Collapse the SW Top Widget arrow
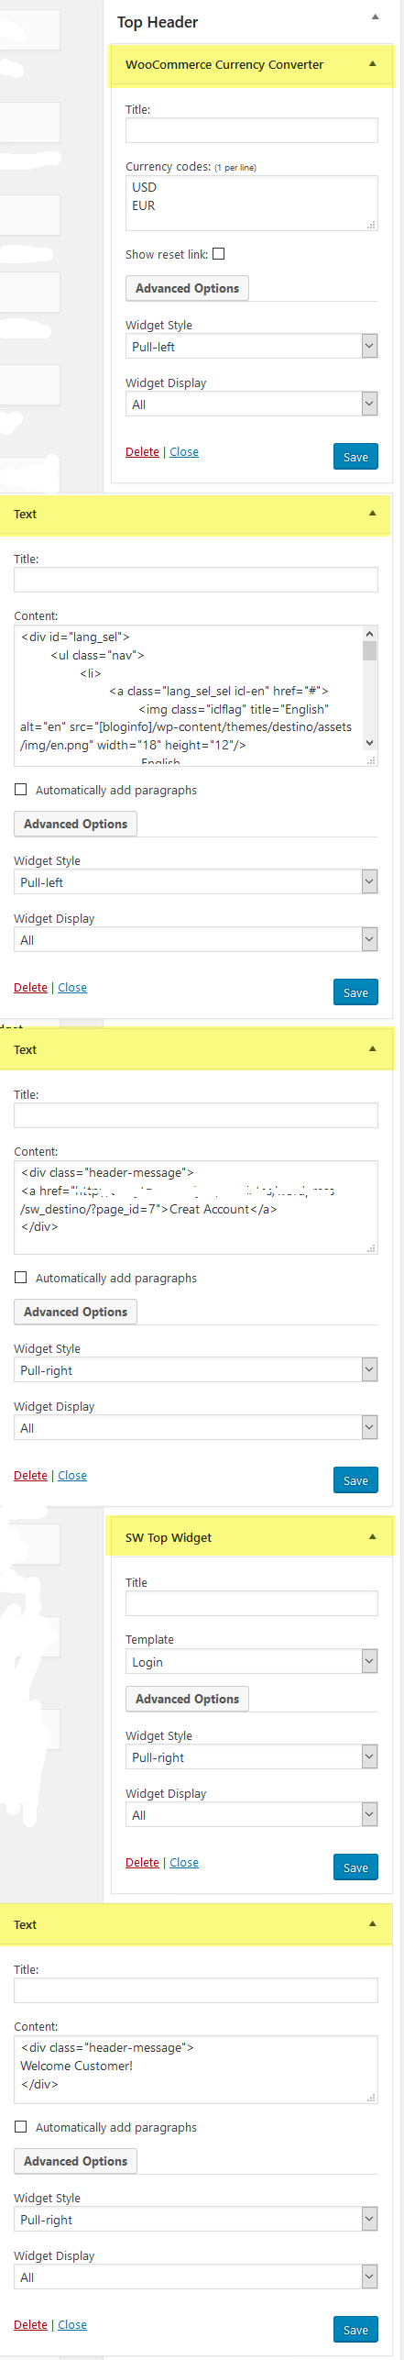404x2360 pixels. click(x=372, y=1537)
